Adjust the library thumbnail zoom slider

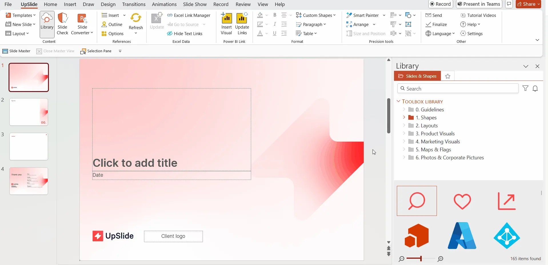click(x=421, y=259)
